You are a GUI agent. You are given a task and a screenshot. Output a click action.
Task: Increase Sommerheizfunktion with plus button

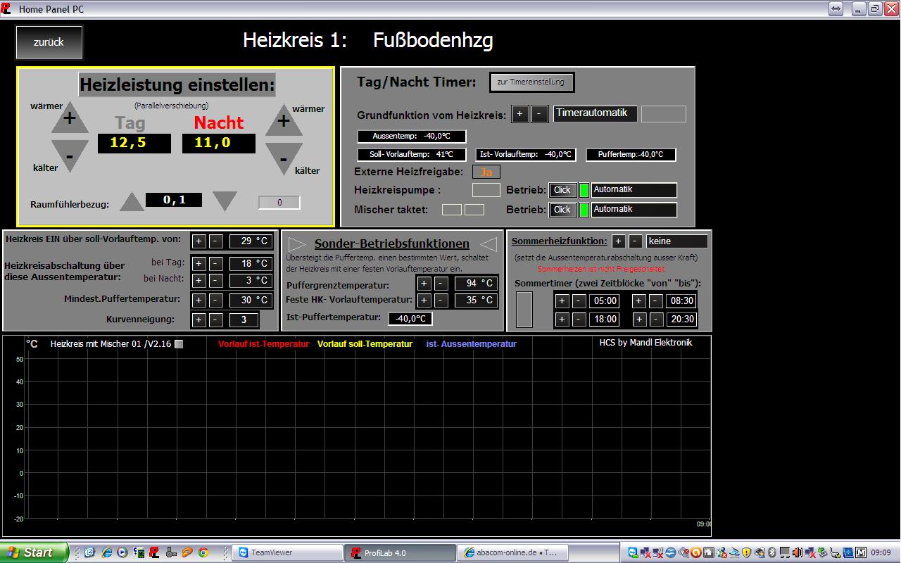tap(618, 241)
